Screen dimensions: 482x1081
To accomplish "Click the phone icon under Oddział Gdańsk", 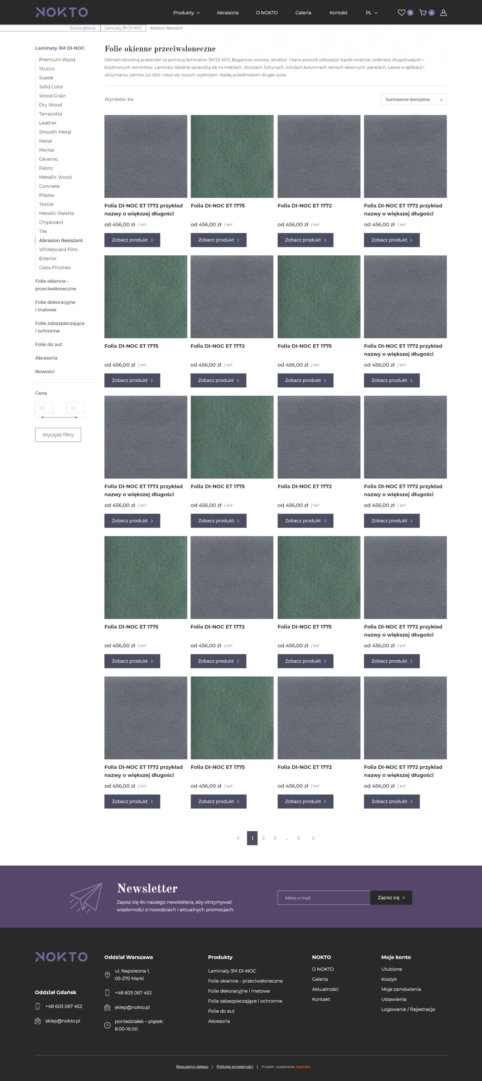I will [38, 1006].
